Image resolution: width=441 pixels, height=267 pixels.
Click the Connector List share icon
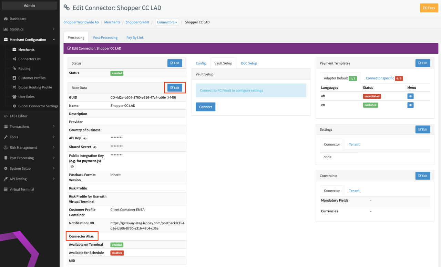pyautogui.click(x=14, y=59)
